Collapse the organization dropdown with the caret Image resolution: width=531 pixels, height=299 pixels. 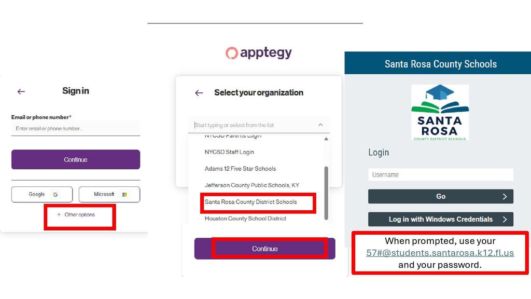[320, 125]
